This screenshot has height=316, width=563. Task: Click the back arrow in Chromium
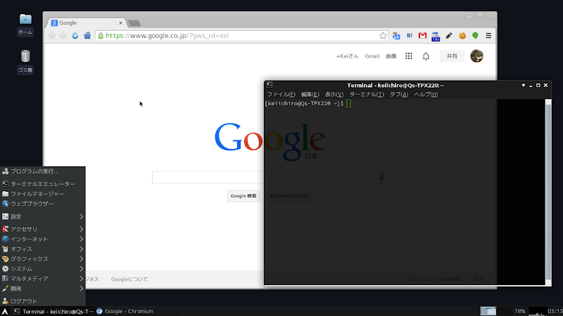coord(51,36)
